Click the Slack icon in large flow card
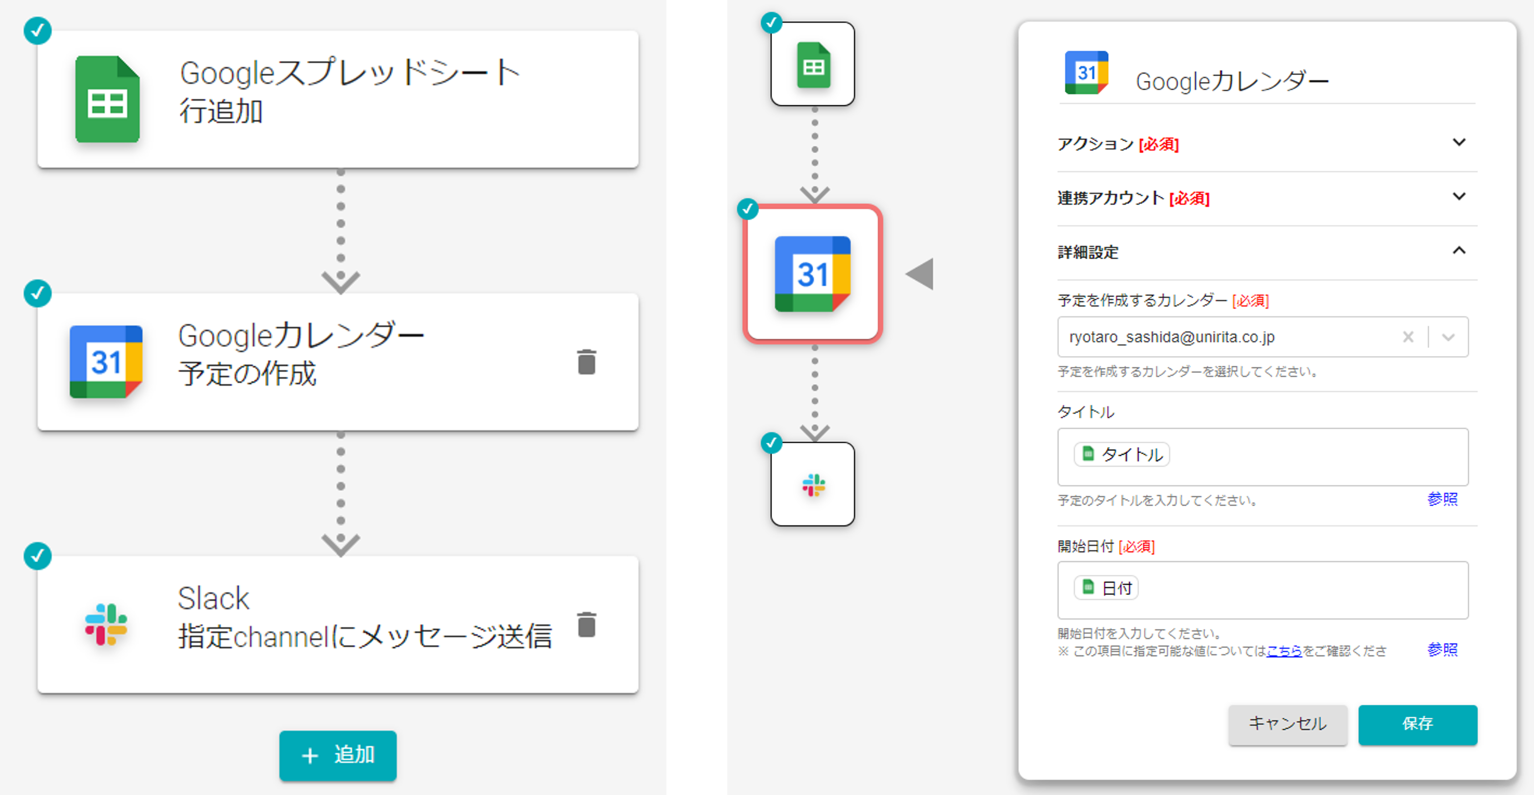Image resolution: width=1534 pixels, height=795 pixels. pyautogui.click(x=106, y=624)
